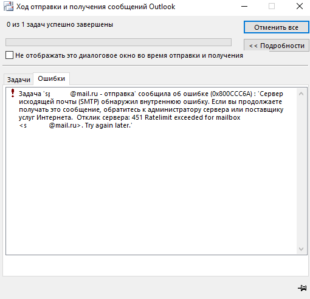This screenshot has height=299, width=310.
Task: Click '0 из 1 задач успешно завершены' status text
Action: tap(60, 24)
